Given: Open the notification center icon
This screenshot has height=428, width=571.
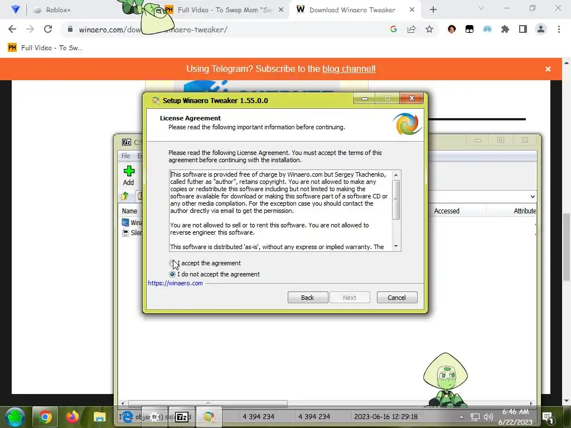Looking at the screenshot, I should [x=548, y=417].
